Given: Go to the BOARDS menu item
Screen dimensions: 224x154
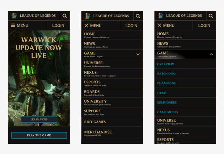Looking at the screenshot, I should point(112,93).
